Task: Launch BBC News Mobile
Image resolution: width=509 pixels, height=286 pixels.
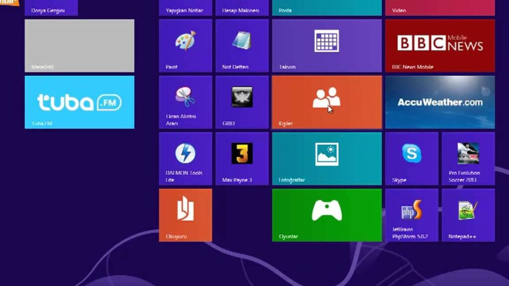Action: click(439, 46)
